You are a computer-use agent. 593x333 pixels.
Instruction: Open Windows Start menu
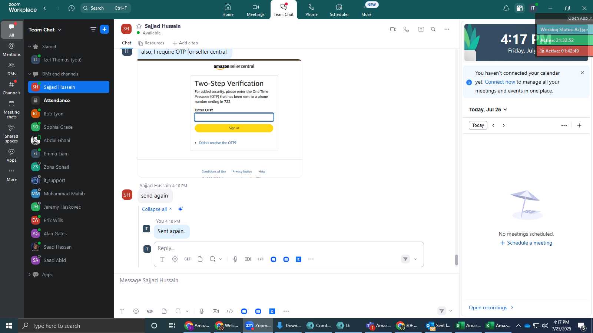tap(9, 326)
